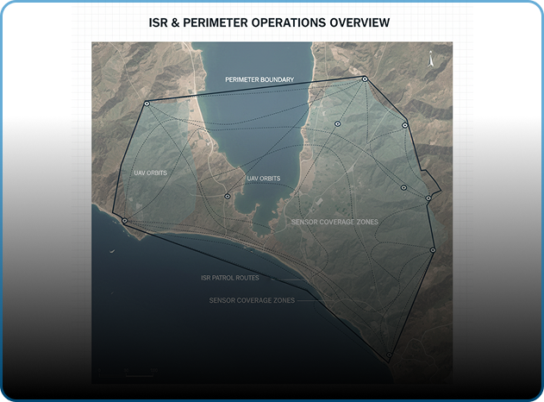Select the southeast perimeter waypoint marker
The height and width of the screenshot is (402, 544).
click(433, 250)
